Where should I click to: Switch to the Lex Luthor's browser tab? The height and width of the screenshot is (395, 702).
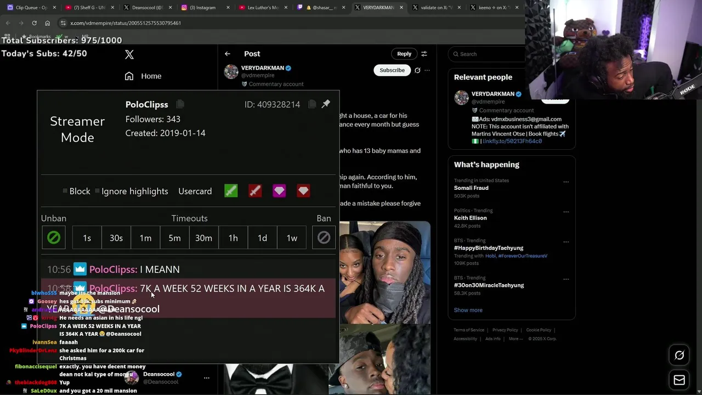(x=263, y=8)
